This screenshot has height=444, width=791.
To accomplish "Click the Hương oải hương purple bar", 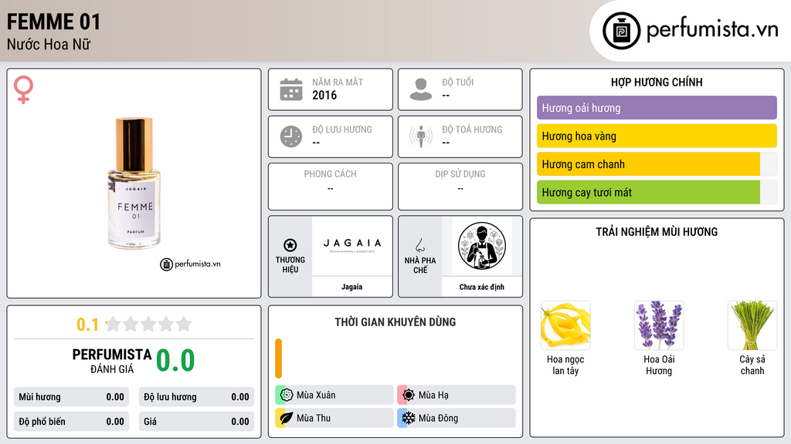I will [x=657, y=108].
